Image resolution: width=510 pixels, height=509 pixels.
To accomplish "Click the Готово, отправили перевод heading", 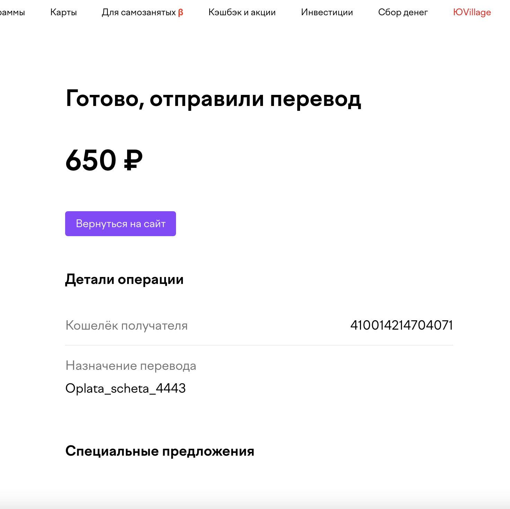I will click(x=213, y=99).
